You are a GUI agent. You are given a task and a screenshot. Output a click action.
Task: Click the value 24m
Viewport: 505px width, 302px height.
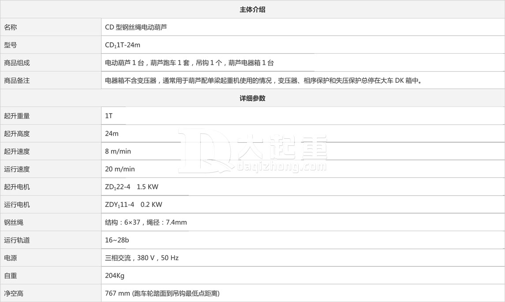(112, 133)
